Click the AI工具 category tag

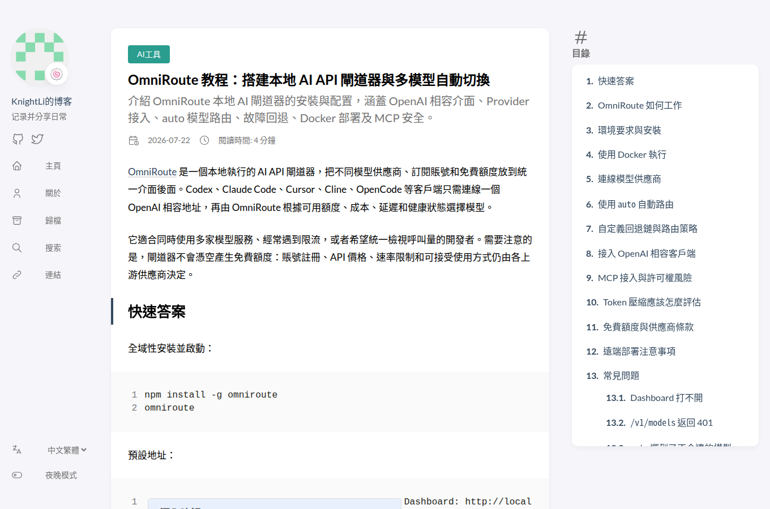tap(149, 54)
